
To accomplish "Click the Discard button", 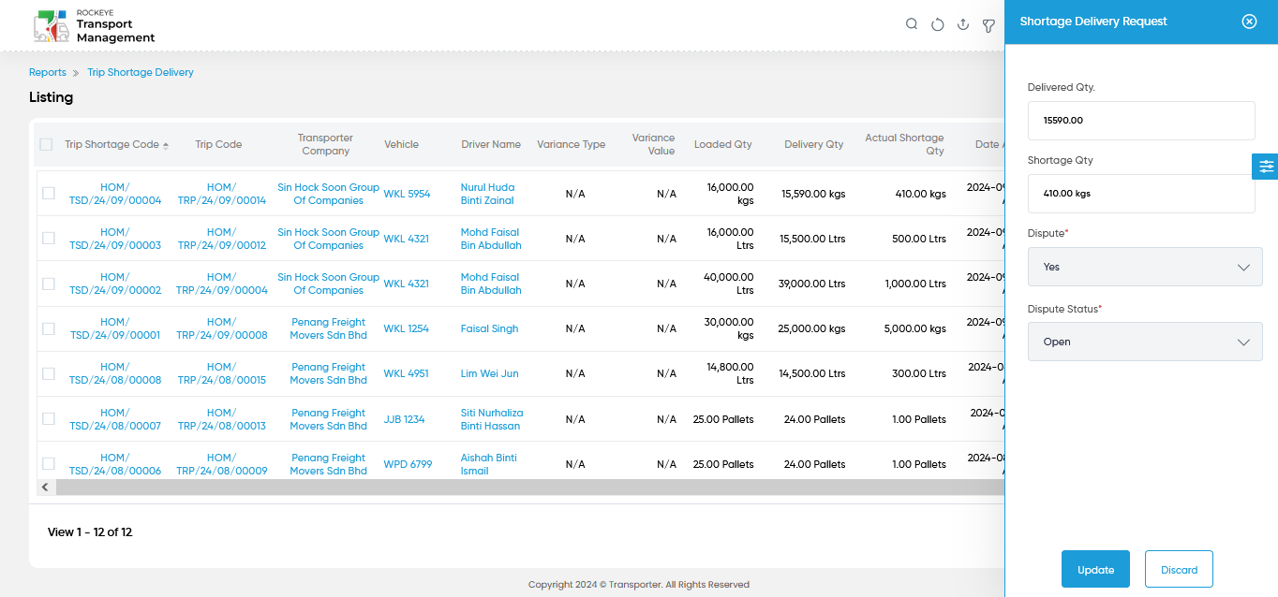I will click(x=1179, y=569).
